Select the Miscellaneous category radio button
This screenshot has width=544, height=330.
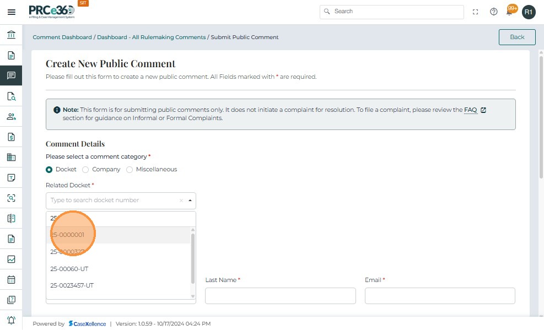coord(130,170)
